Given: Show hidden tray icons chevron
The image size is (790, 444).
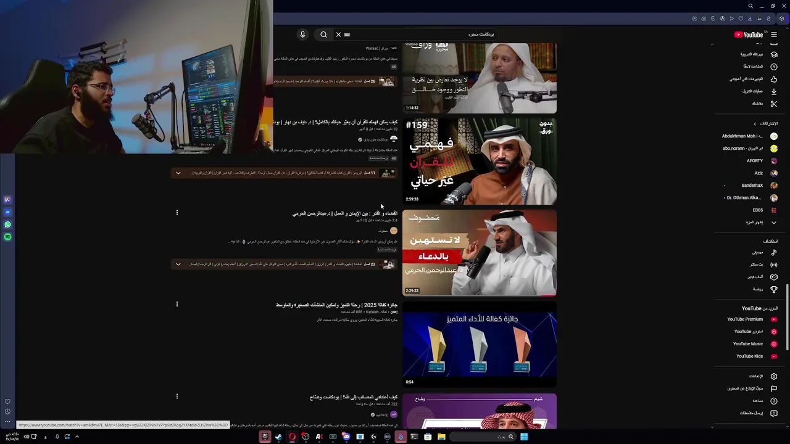Looking at the screenshot, I should point(77,437).
